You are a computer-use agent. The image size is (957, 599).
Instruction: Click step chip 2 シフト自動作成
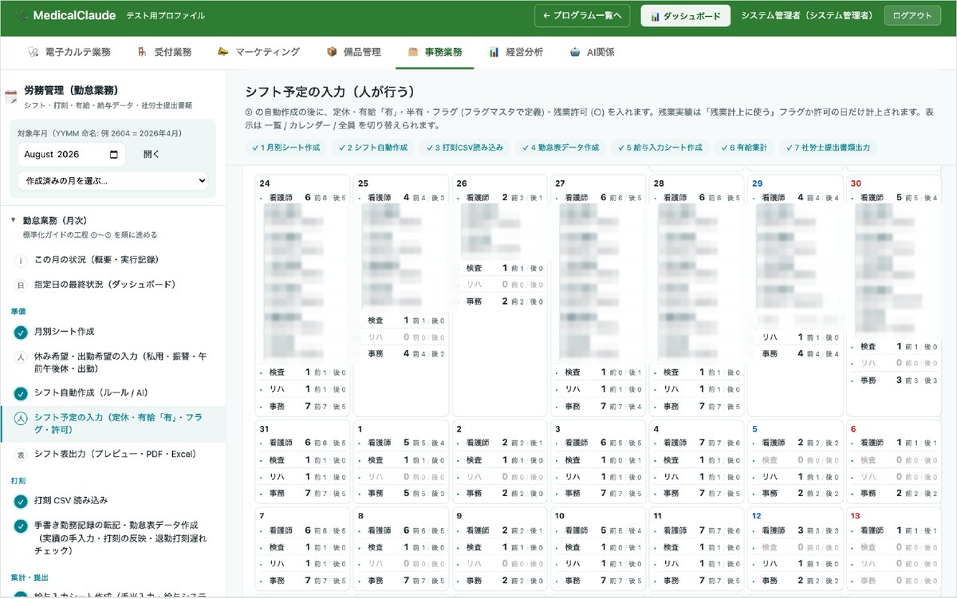pos(372,148)
